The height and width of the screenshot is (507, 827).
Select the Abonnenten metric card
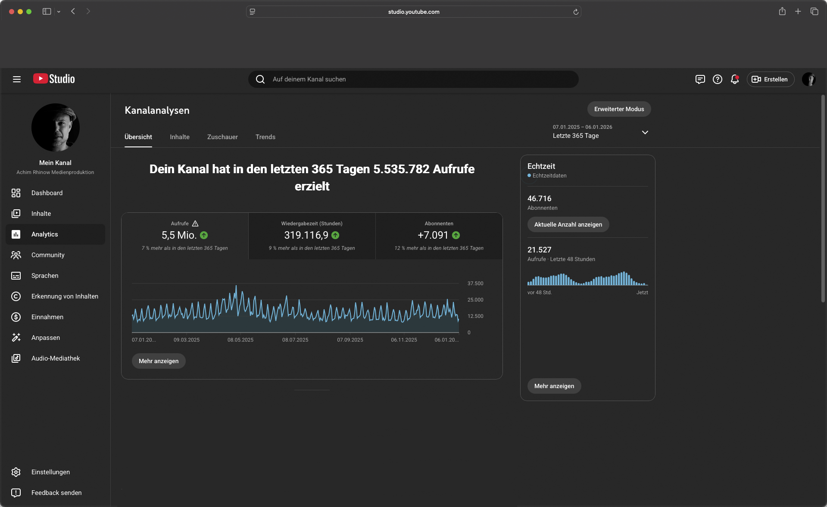coord(439,236)
